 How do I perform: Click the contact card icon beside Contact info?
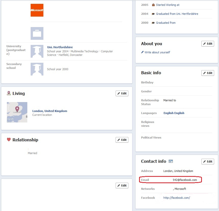click(x=171, y=161)
